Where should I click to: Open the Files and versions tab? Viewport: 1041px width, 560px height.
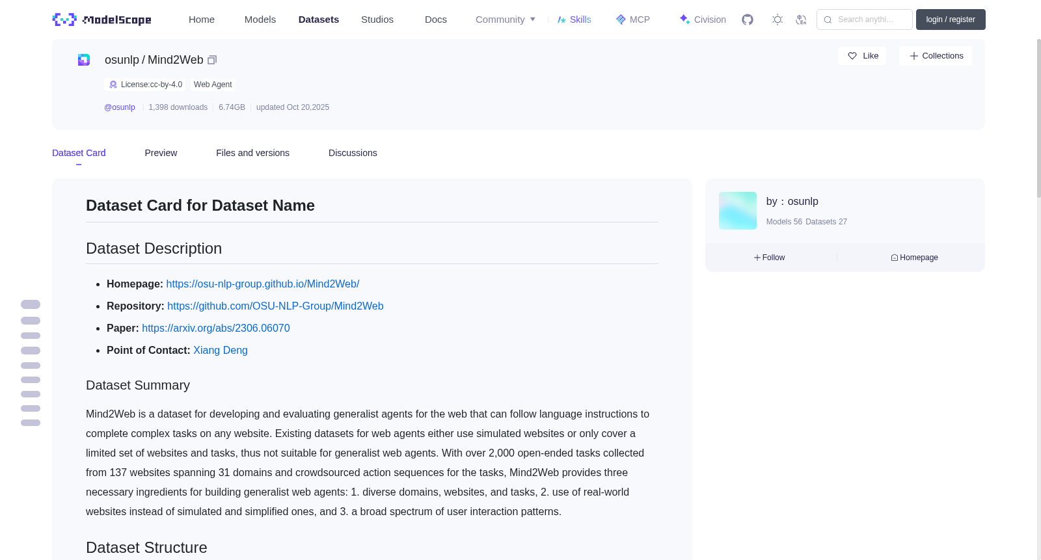click(x=252, y=153)
